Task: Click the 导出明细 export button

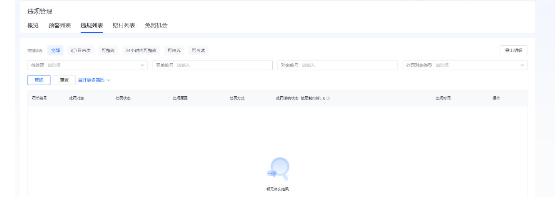Action: click(x=514, y=51)
